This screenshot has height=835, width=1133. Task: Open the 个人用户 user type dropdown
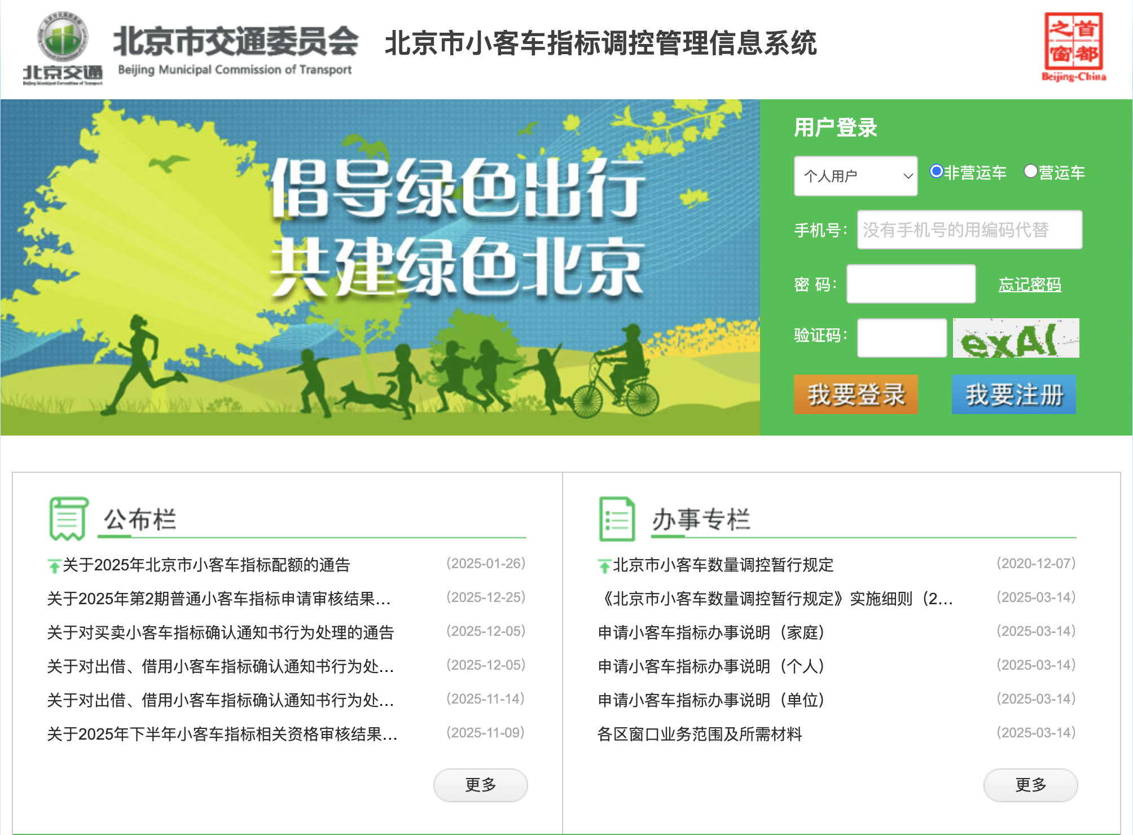pos(855,176)
